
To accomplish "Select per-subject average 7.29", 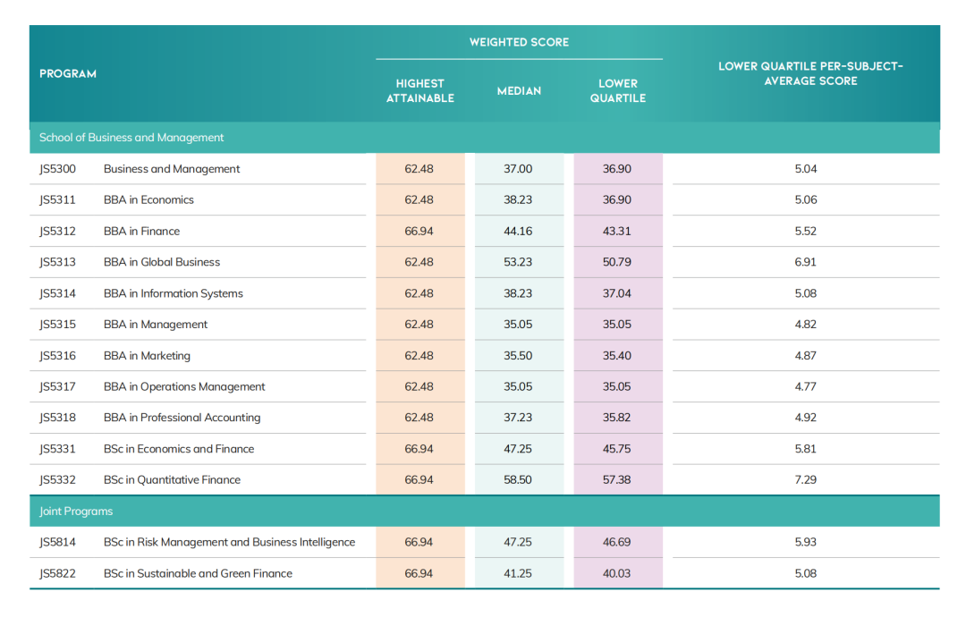I will pos(806,479).
